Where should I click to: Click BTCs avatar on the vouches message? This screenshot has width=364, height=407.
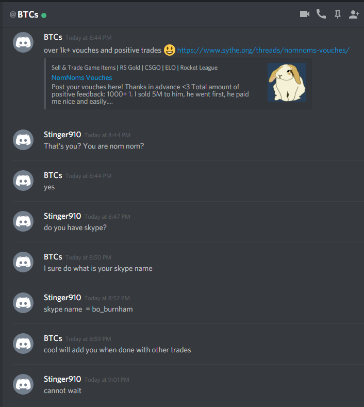[23, 42]
